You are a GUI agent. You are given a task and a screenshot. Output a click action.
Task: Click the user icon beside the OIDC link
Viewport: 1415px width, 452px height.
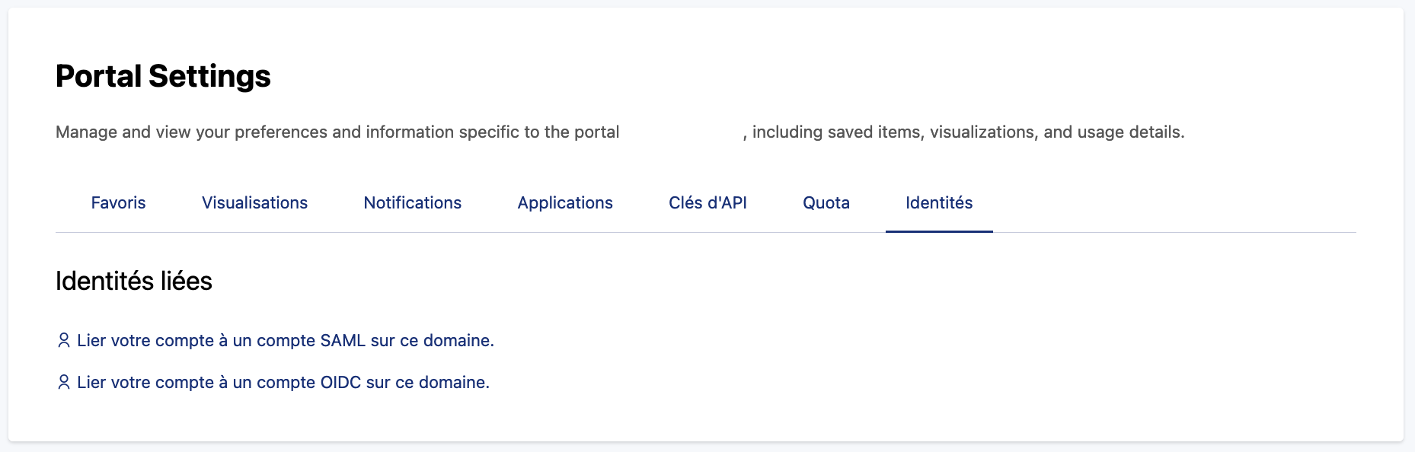(64, 382)
